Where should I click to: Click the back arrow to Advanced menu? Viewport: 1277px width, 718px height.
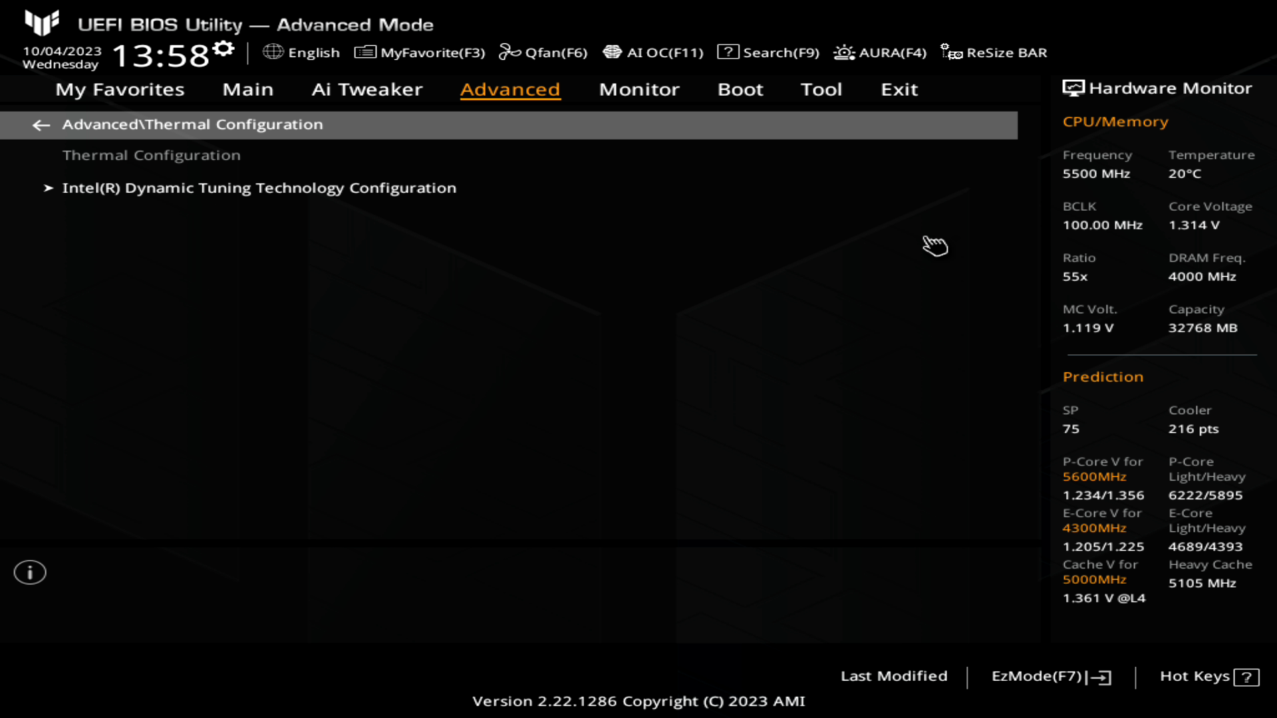41,125
